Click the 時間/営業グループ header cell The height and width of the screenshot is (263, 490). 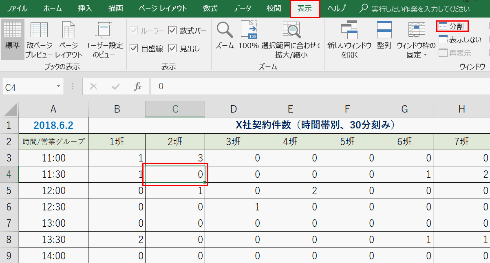pos(53,141)
